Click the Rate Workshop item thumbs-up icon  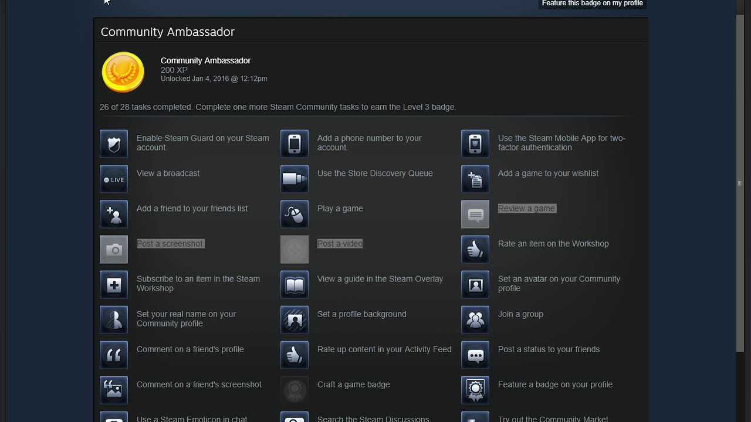pos(475,250)
